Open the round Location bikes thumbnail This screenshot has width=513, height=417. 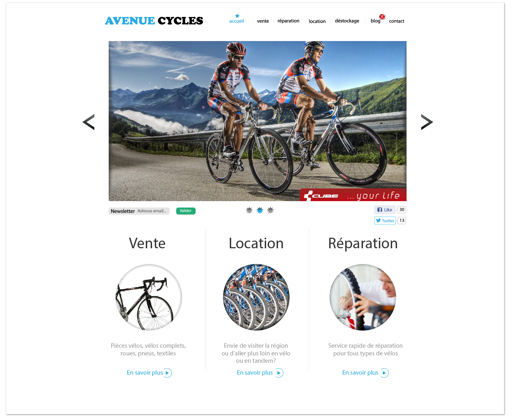click(256, 297)
